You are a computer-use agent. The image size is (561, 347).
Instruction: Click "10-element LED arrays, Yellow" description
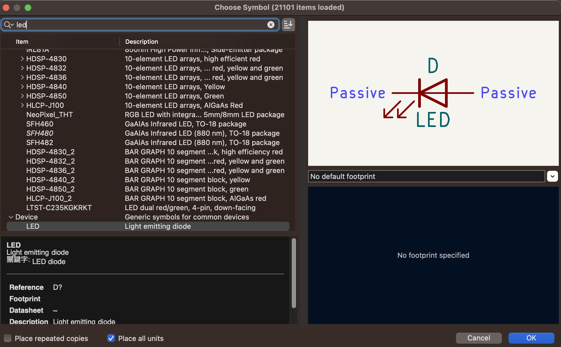175,86
